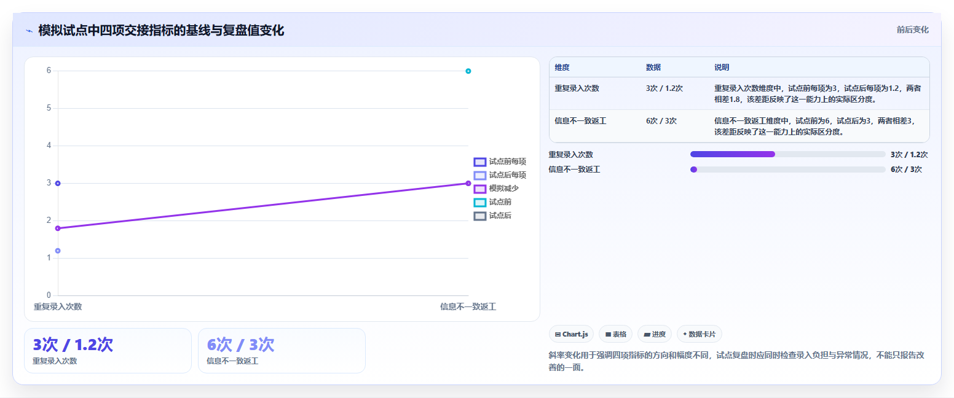
Task: Click the 信息不一致返工 x-axis label
Action: coord(468,306)
